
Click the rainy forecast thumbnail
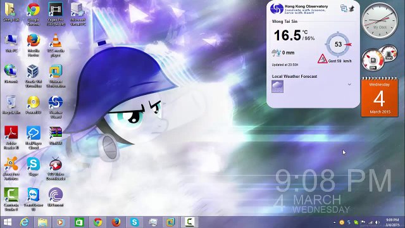tap(277, 86)
